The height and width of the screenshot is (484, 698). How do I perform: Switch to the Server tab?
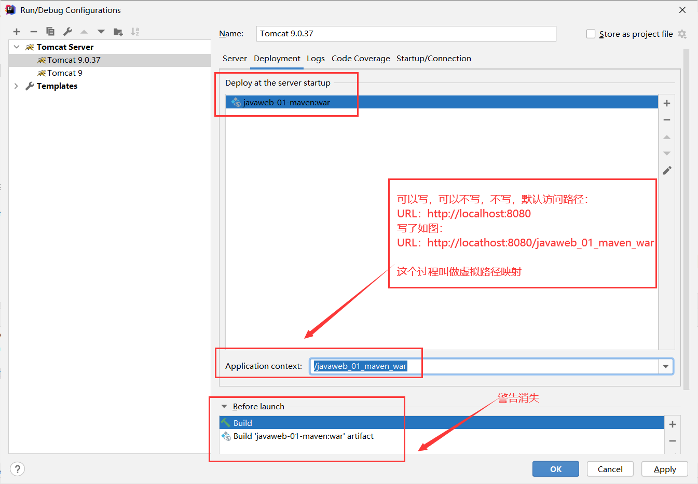coord(235,59)
